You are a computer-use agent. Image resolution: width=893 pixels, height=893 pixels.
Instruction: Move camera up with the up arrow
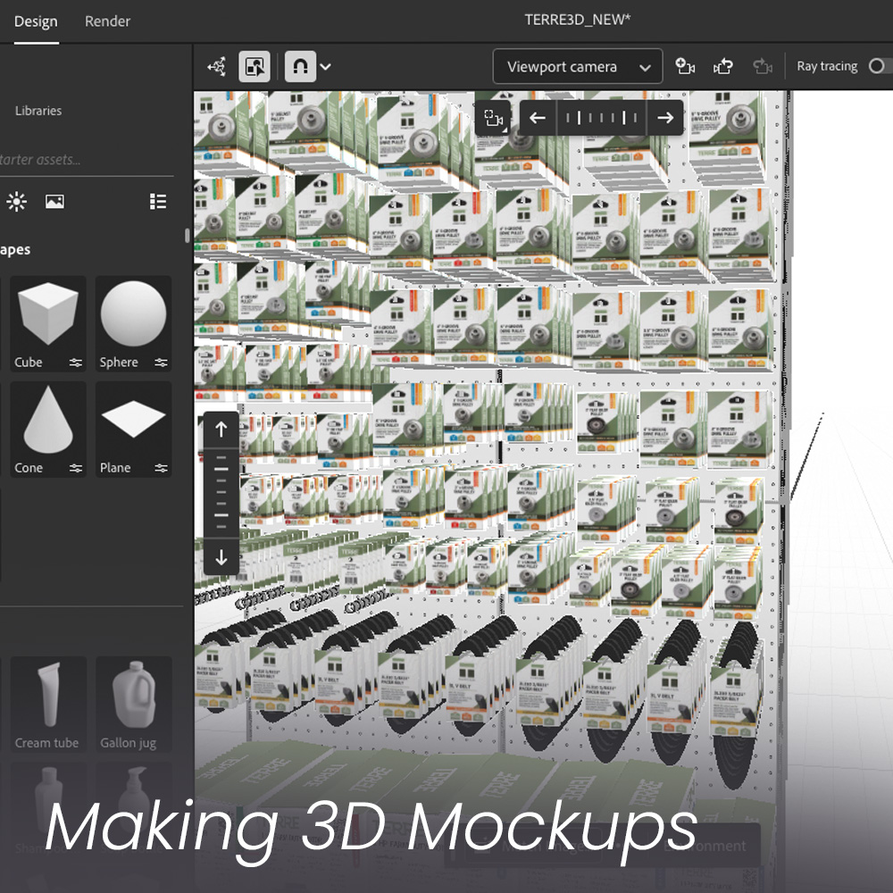click(x=221, y=430)
